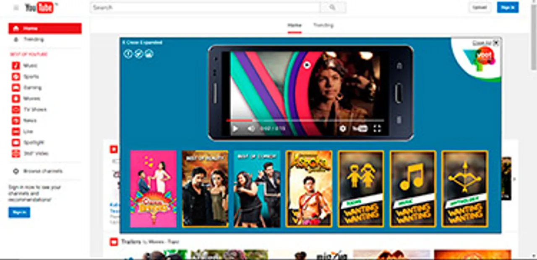Select the TV Shows category icon
537x260 pixels.
pyautogui.click(x=16, y=109)
